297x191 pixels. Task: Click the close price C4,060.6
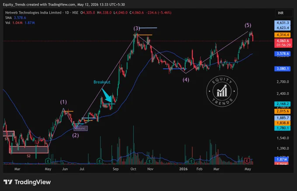pyautogui.click(x=137, y=13)
